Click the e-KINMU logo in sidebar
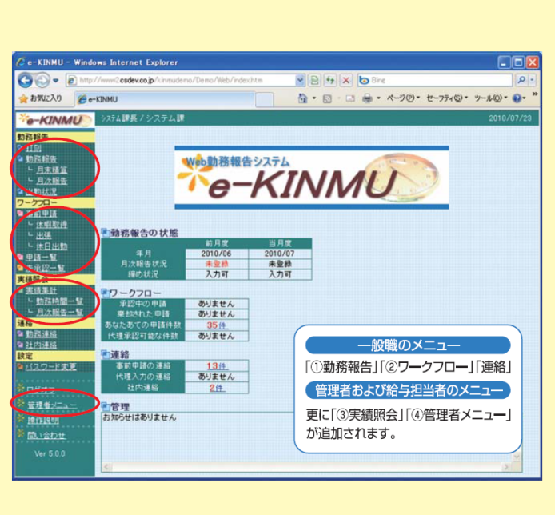 [55, 120]
